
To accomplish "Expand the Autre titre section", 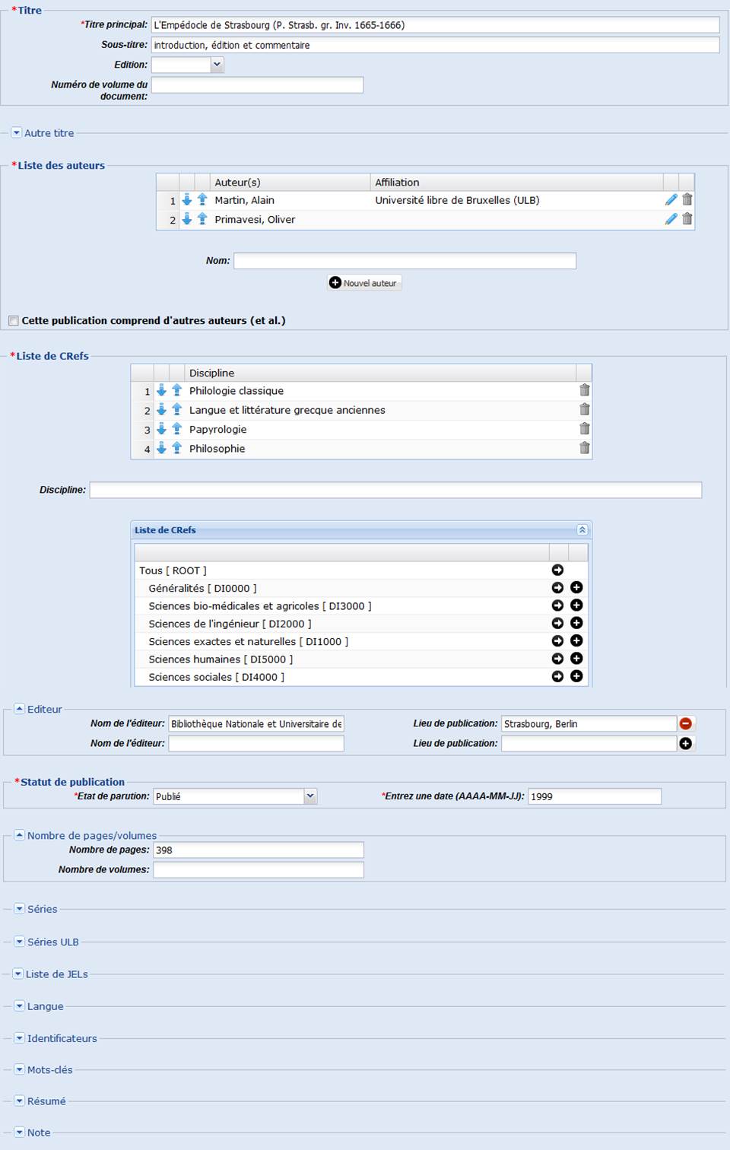I will pyautogui.click(x=17, y=132).
